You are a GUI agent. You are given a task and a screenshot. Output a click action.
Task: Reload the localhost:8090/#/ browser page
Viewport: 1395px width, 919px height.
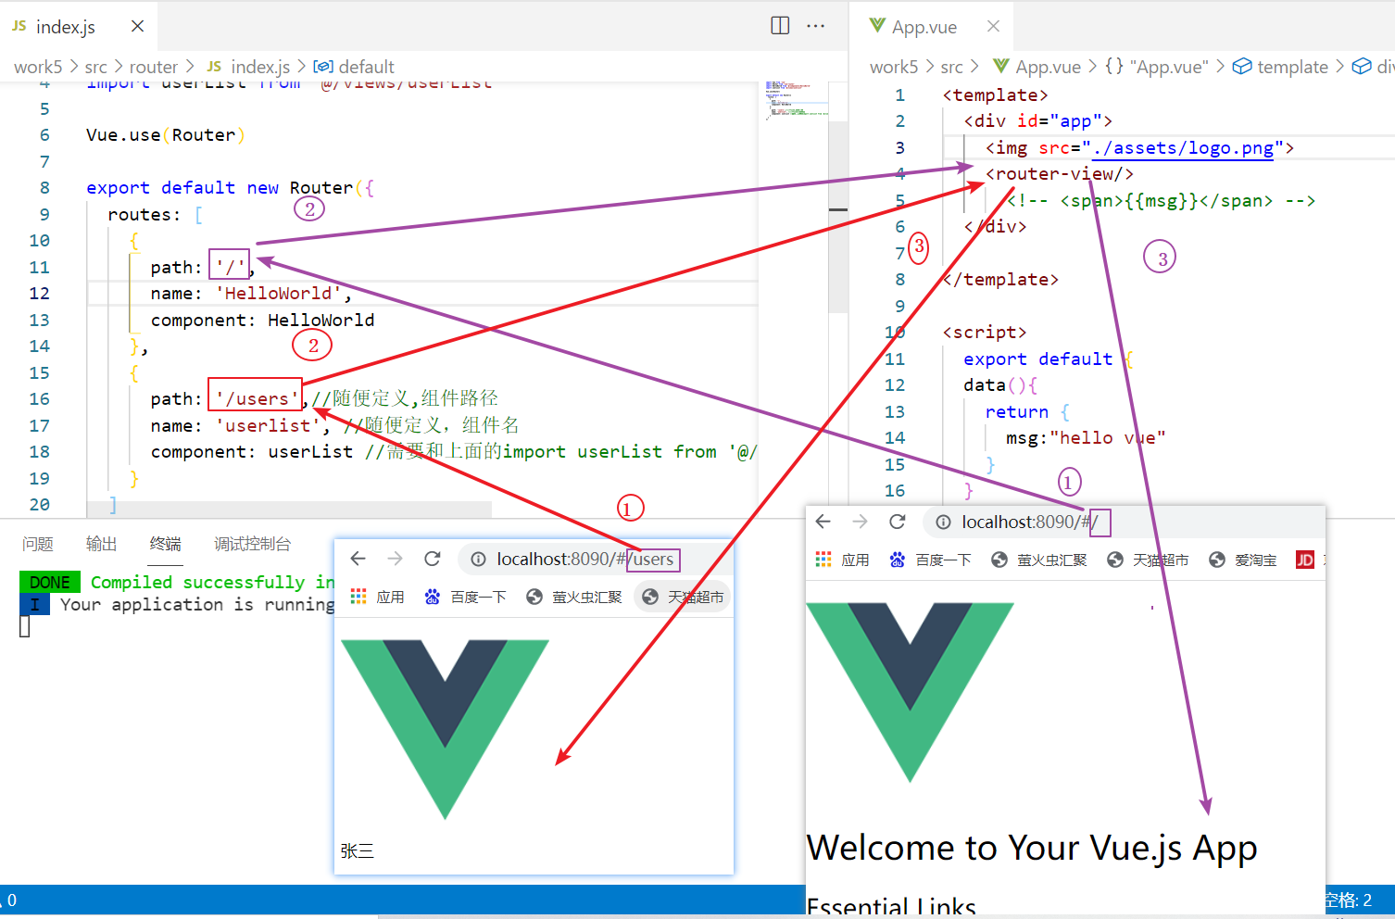(897, 522)
